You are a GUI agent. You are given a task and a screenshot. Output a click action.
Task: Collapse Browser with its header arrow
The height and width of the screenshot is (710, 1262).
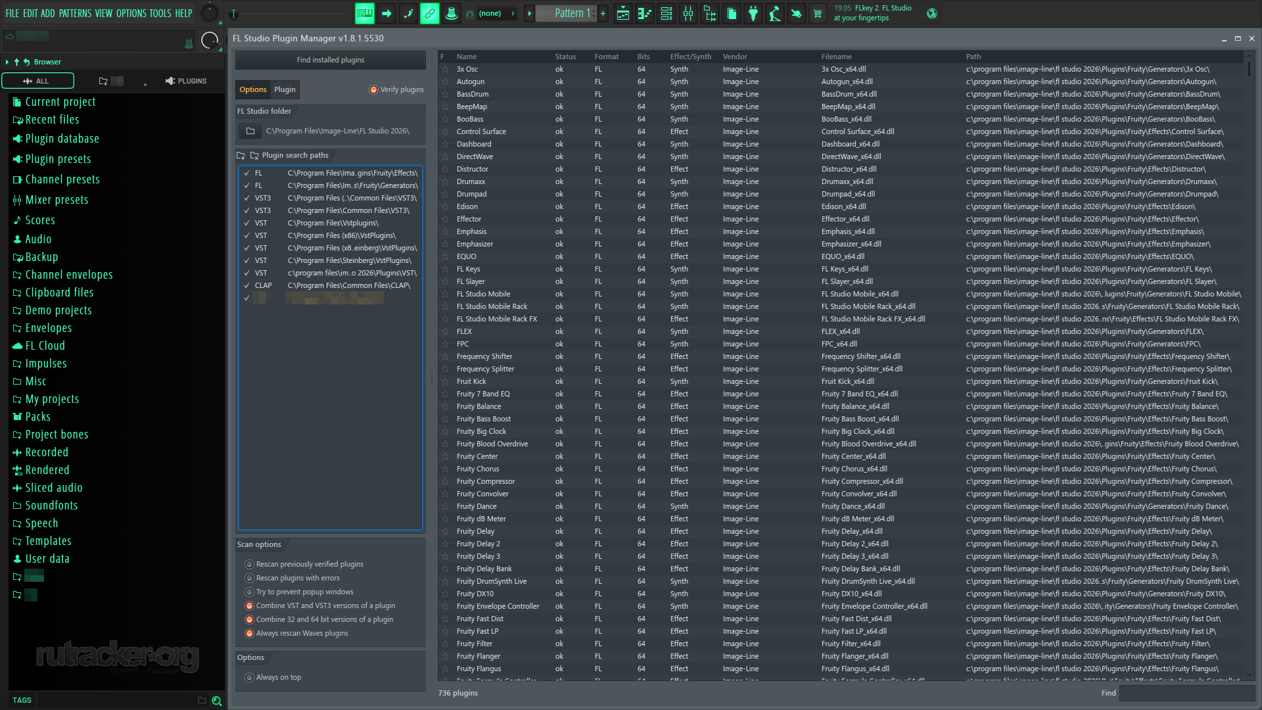[7, 62]
